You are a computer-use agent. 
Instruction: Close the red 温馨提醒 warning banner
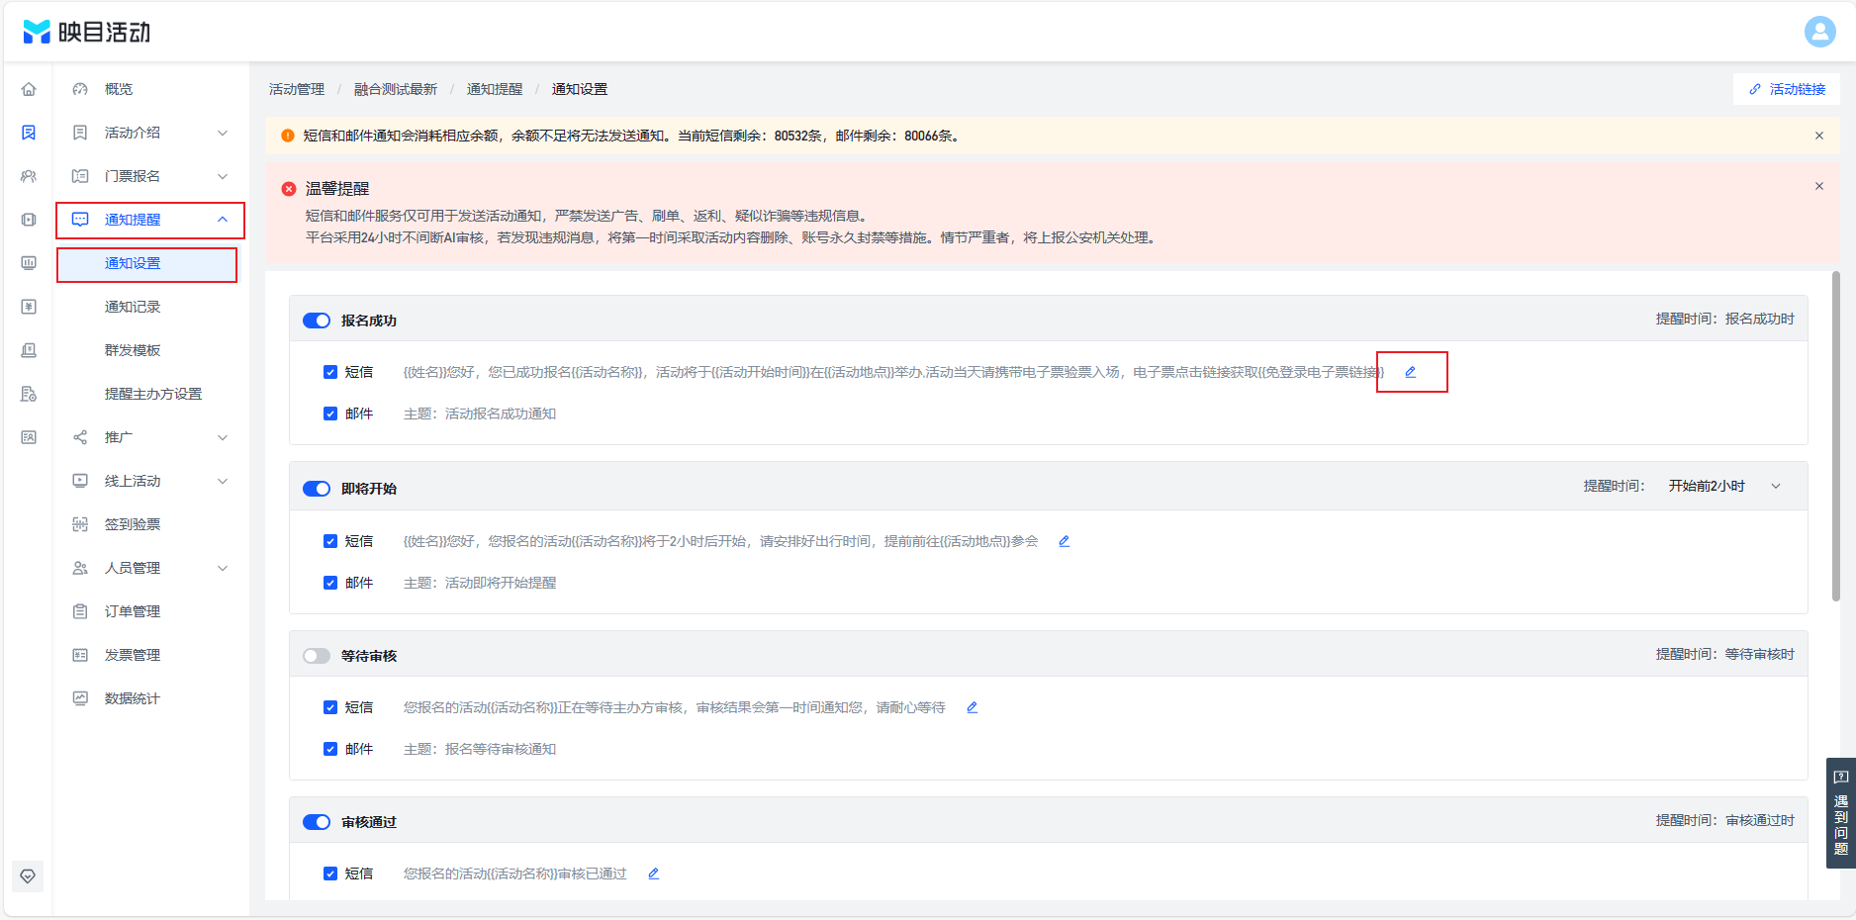(1818, 186)
